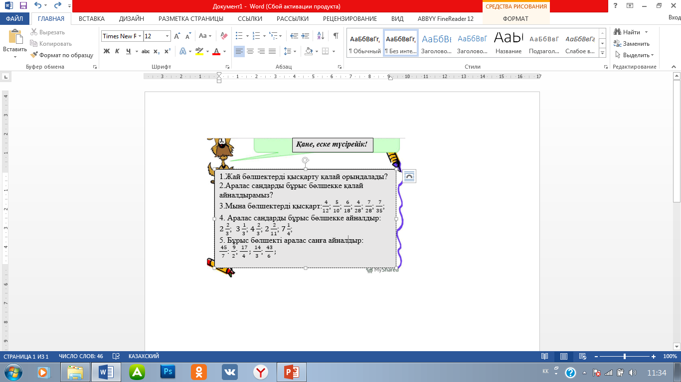Image resolution: width=681 pixels, height=382 pixels.
Task: Go to the РЕЦЕНЗИРОВАНИЕ tab
Action: coord(350,19)
